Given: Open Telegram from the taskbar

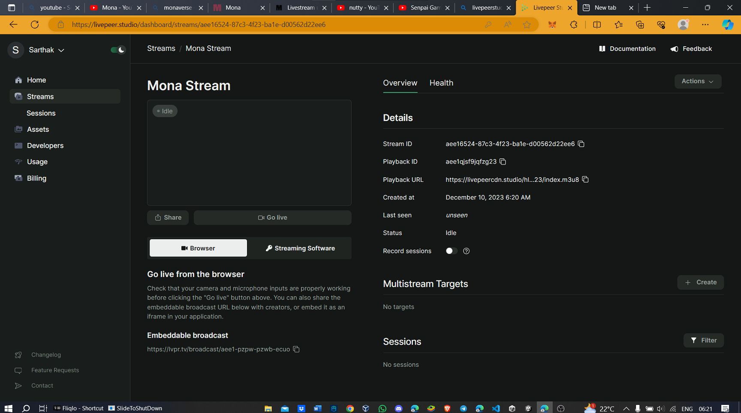Looking at the screenshot, I should 464,408.
